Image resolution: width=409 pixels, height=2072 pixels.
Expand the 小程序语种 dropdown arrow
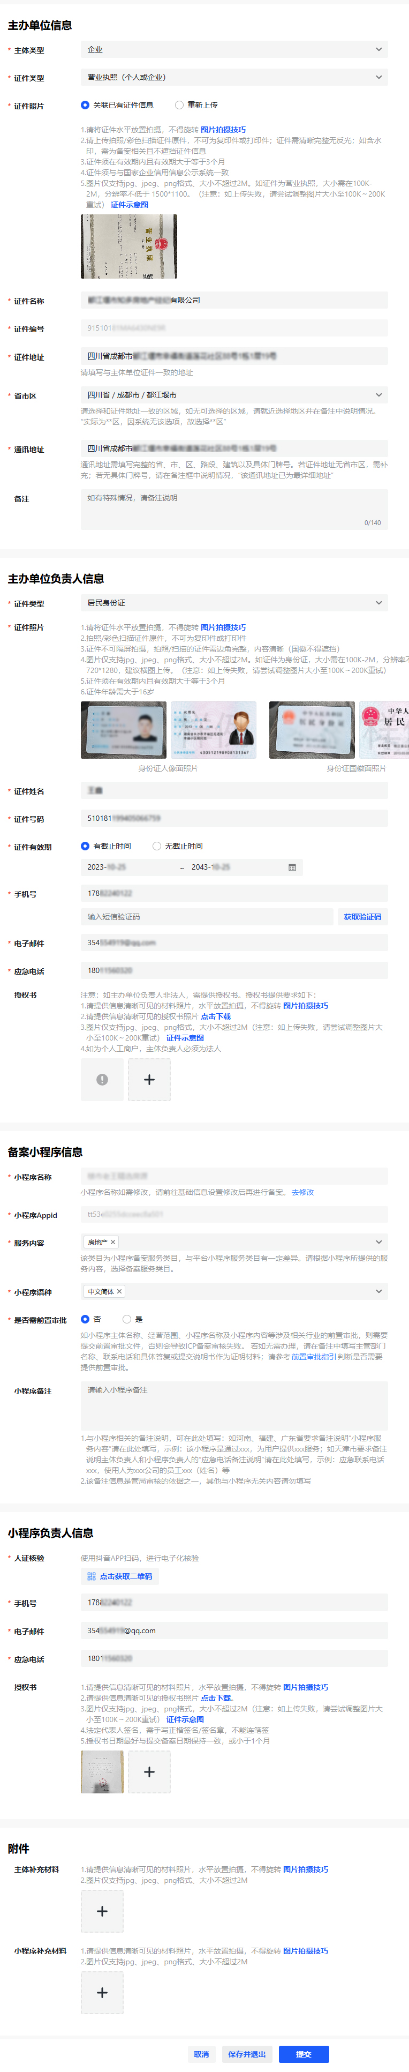(378, 1291)
